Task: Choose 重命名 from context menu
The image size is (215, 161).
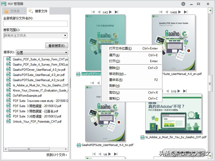Action: pos(132,80)
